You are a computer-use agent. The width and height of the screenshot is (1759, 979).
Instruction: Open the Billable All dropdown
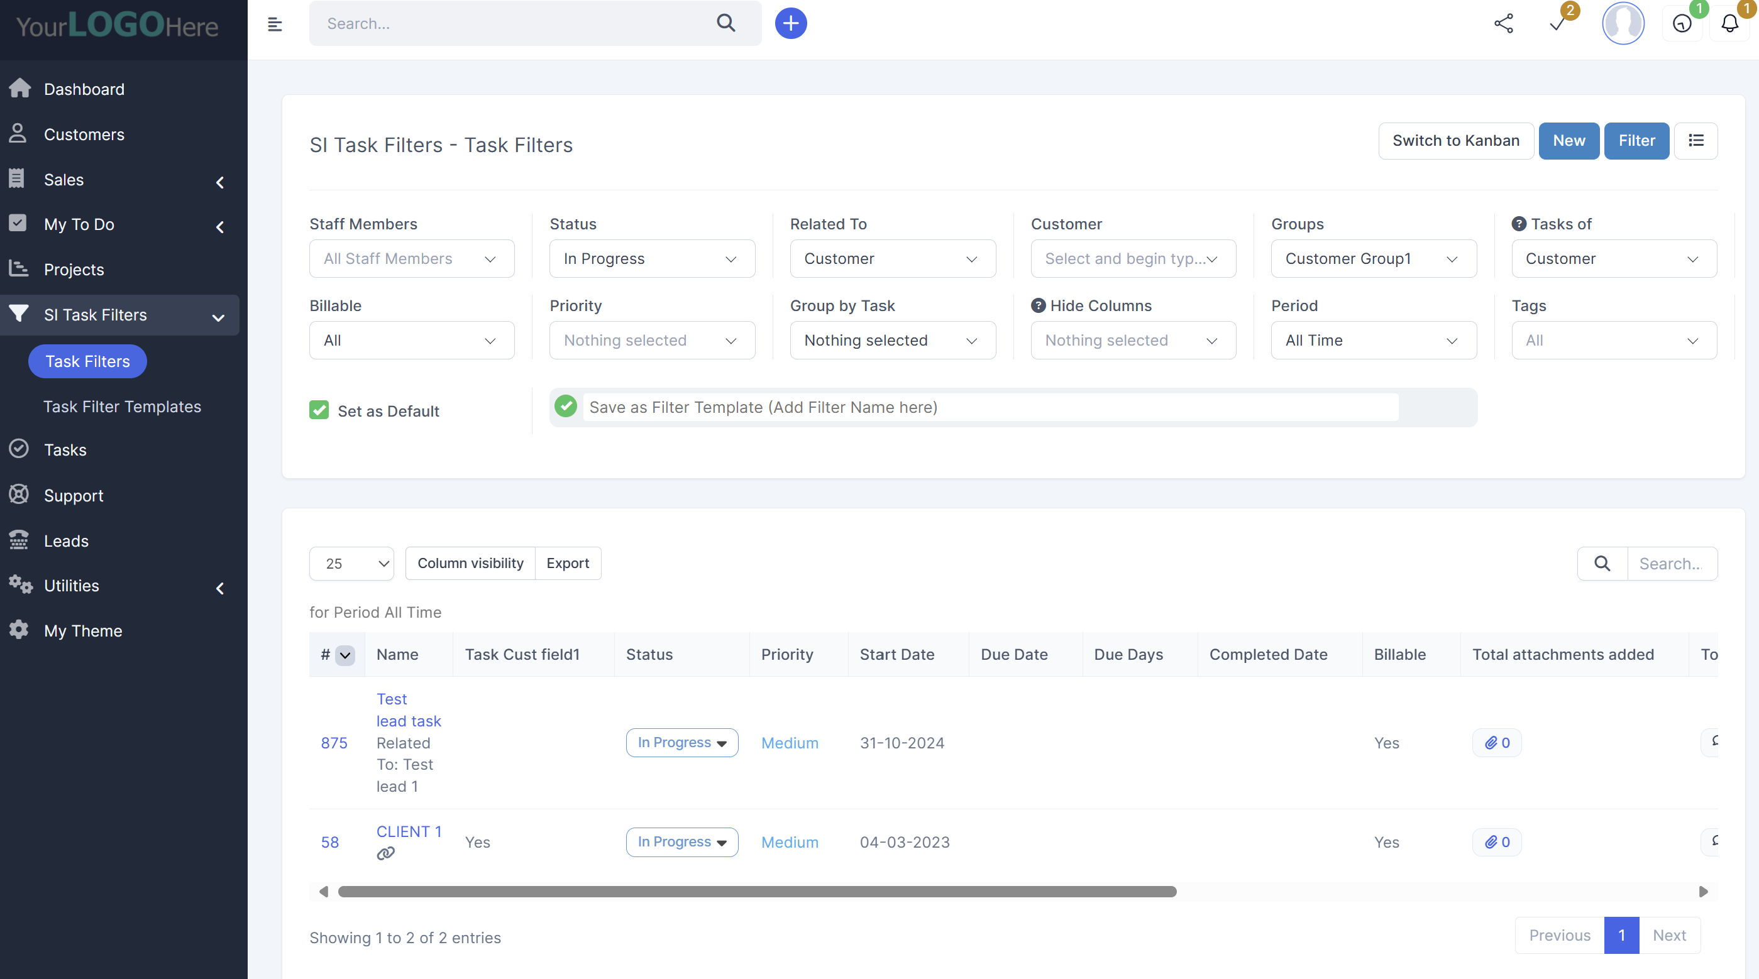point(412,340)
